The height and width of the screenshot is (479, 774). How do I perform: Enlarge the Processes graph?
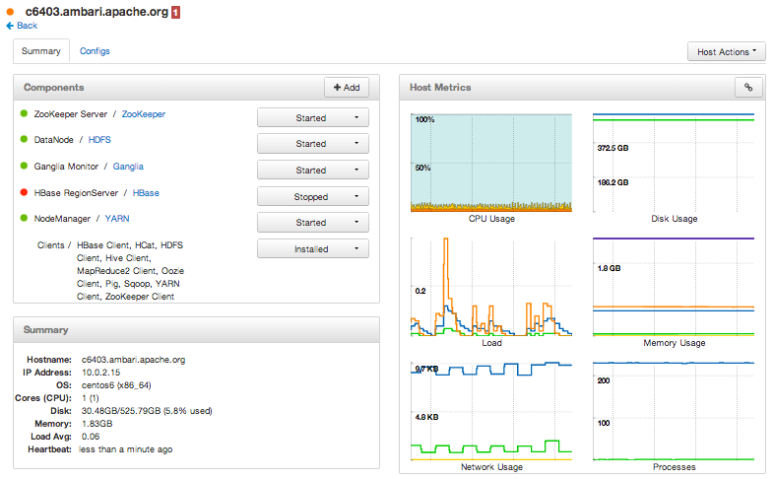(674, 411)
